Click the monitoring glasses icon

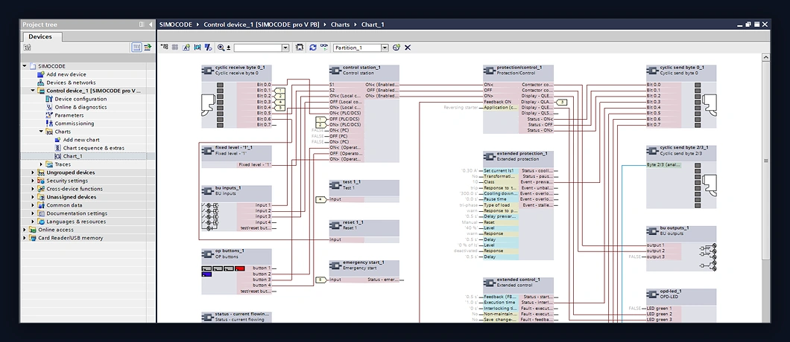[324, 47]
